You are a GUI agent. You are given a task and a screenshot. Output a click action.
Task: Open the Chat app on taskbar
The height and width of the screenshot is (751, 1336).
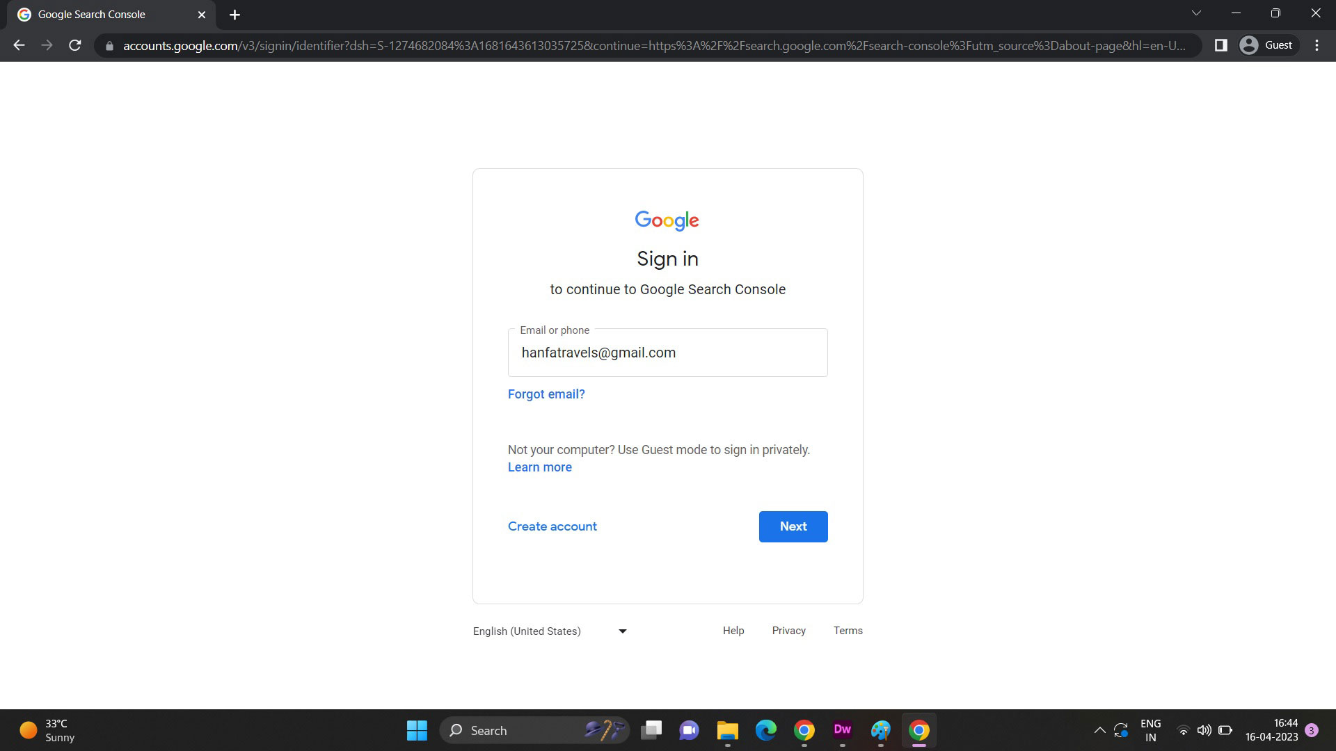689,730
